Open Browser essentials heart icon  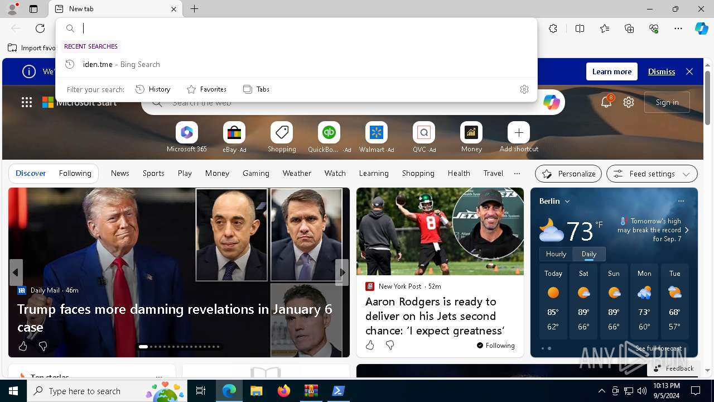654,28
